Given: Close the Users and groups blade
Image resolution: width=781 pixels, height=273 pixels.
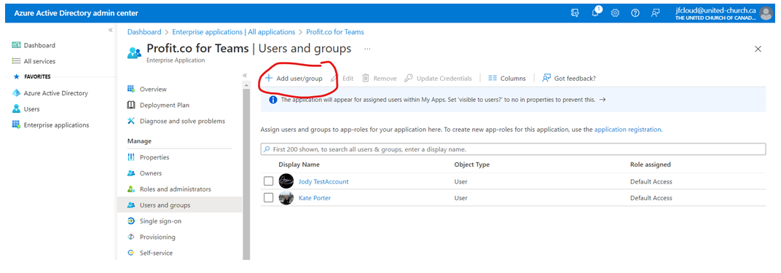Looking at the screenshot, I should (x=758, y=49).
